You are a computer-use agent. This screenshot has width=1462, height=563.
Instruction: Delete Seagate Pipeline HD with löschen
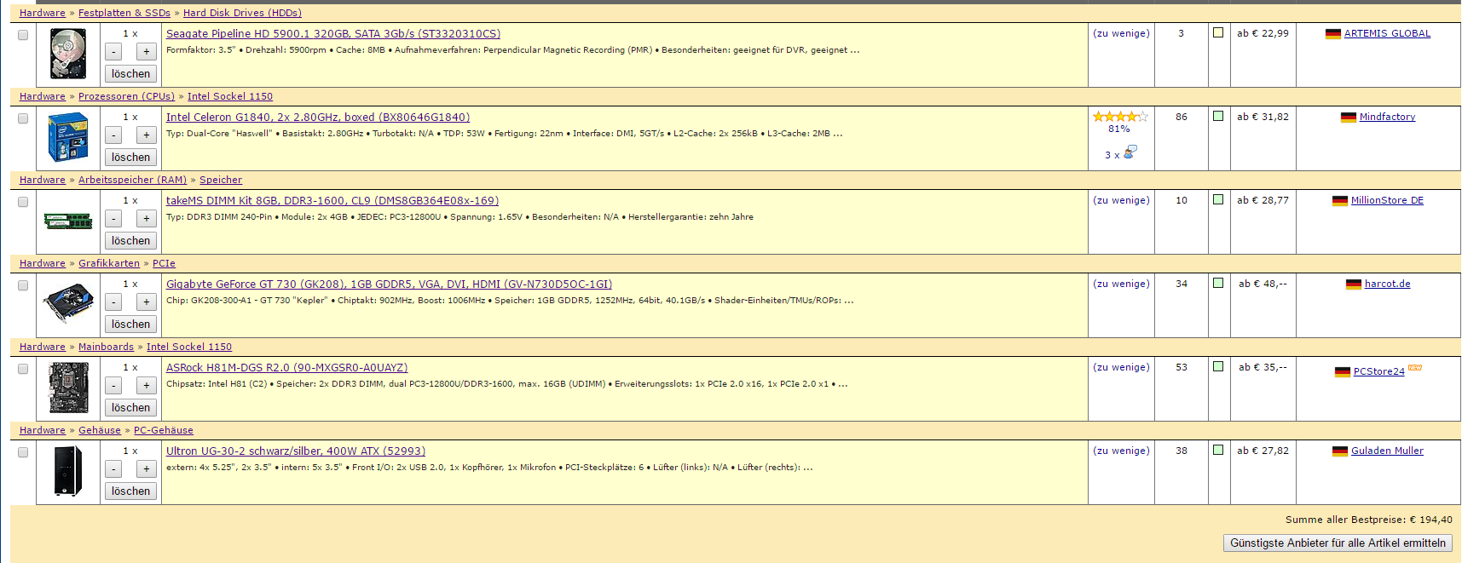130,74
